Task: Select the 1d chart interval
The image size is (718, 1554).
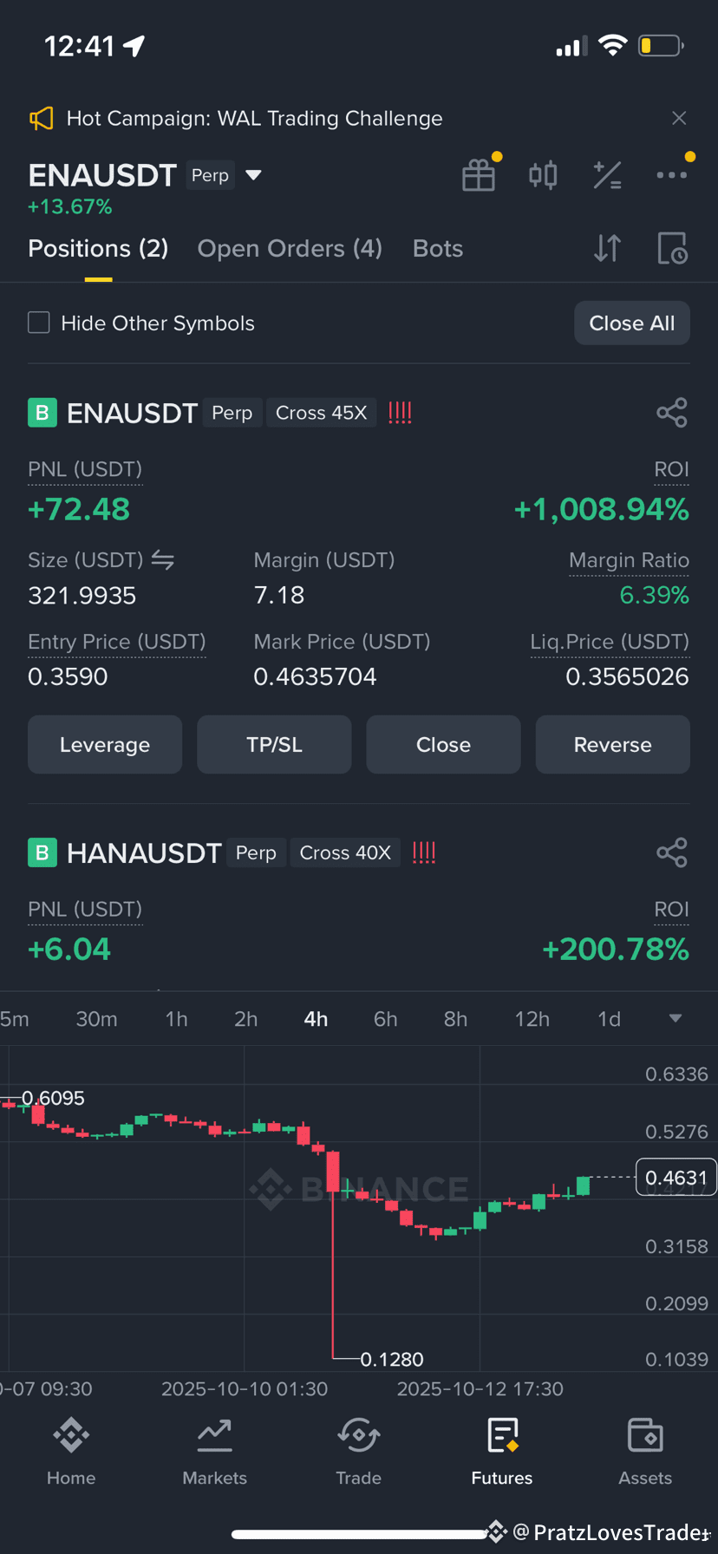Action: point(609,1019)
